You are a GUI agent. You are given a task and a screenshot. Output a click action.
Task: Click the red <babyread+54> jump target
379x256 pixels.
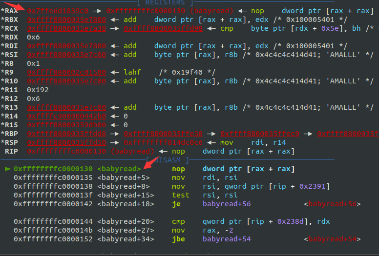point(332,239)
